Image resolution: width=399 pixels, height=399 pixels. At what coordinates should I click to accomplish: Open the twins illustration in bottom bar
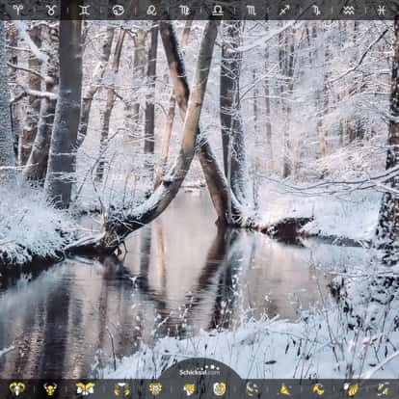click(85, 388)
